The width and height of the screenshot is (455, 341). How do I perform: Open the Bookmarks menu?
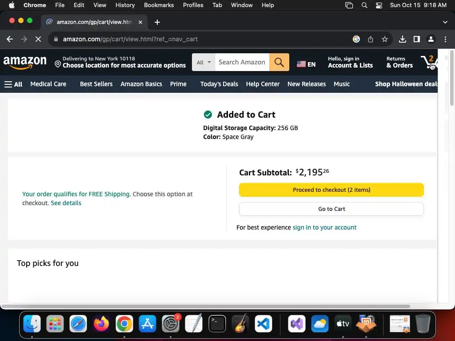[x=159, y=5]
